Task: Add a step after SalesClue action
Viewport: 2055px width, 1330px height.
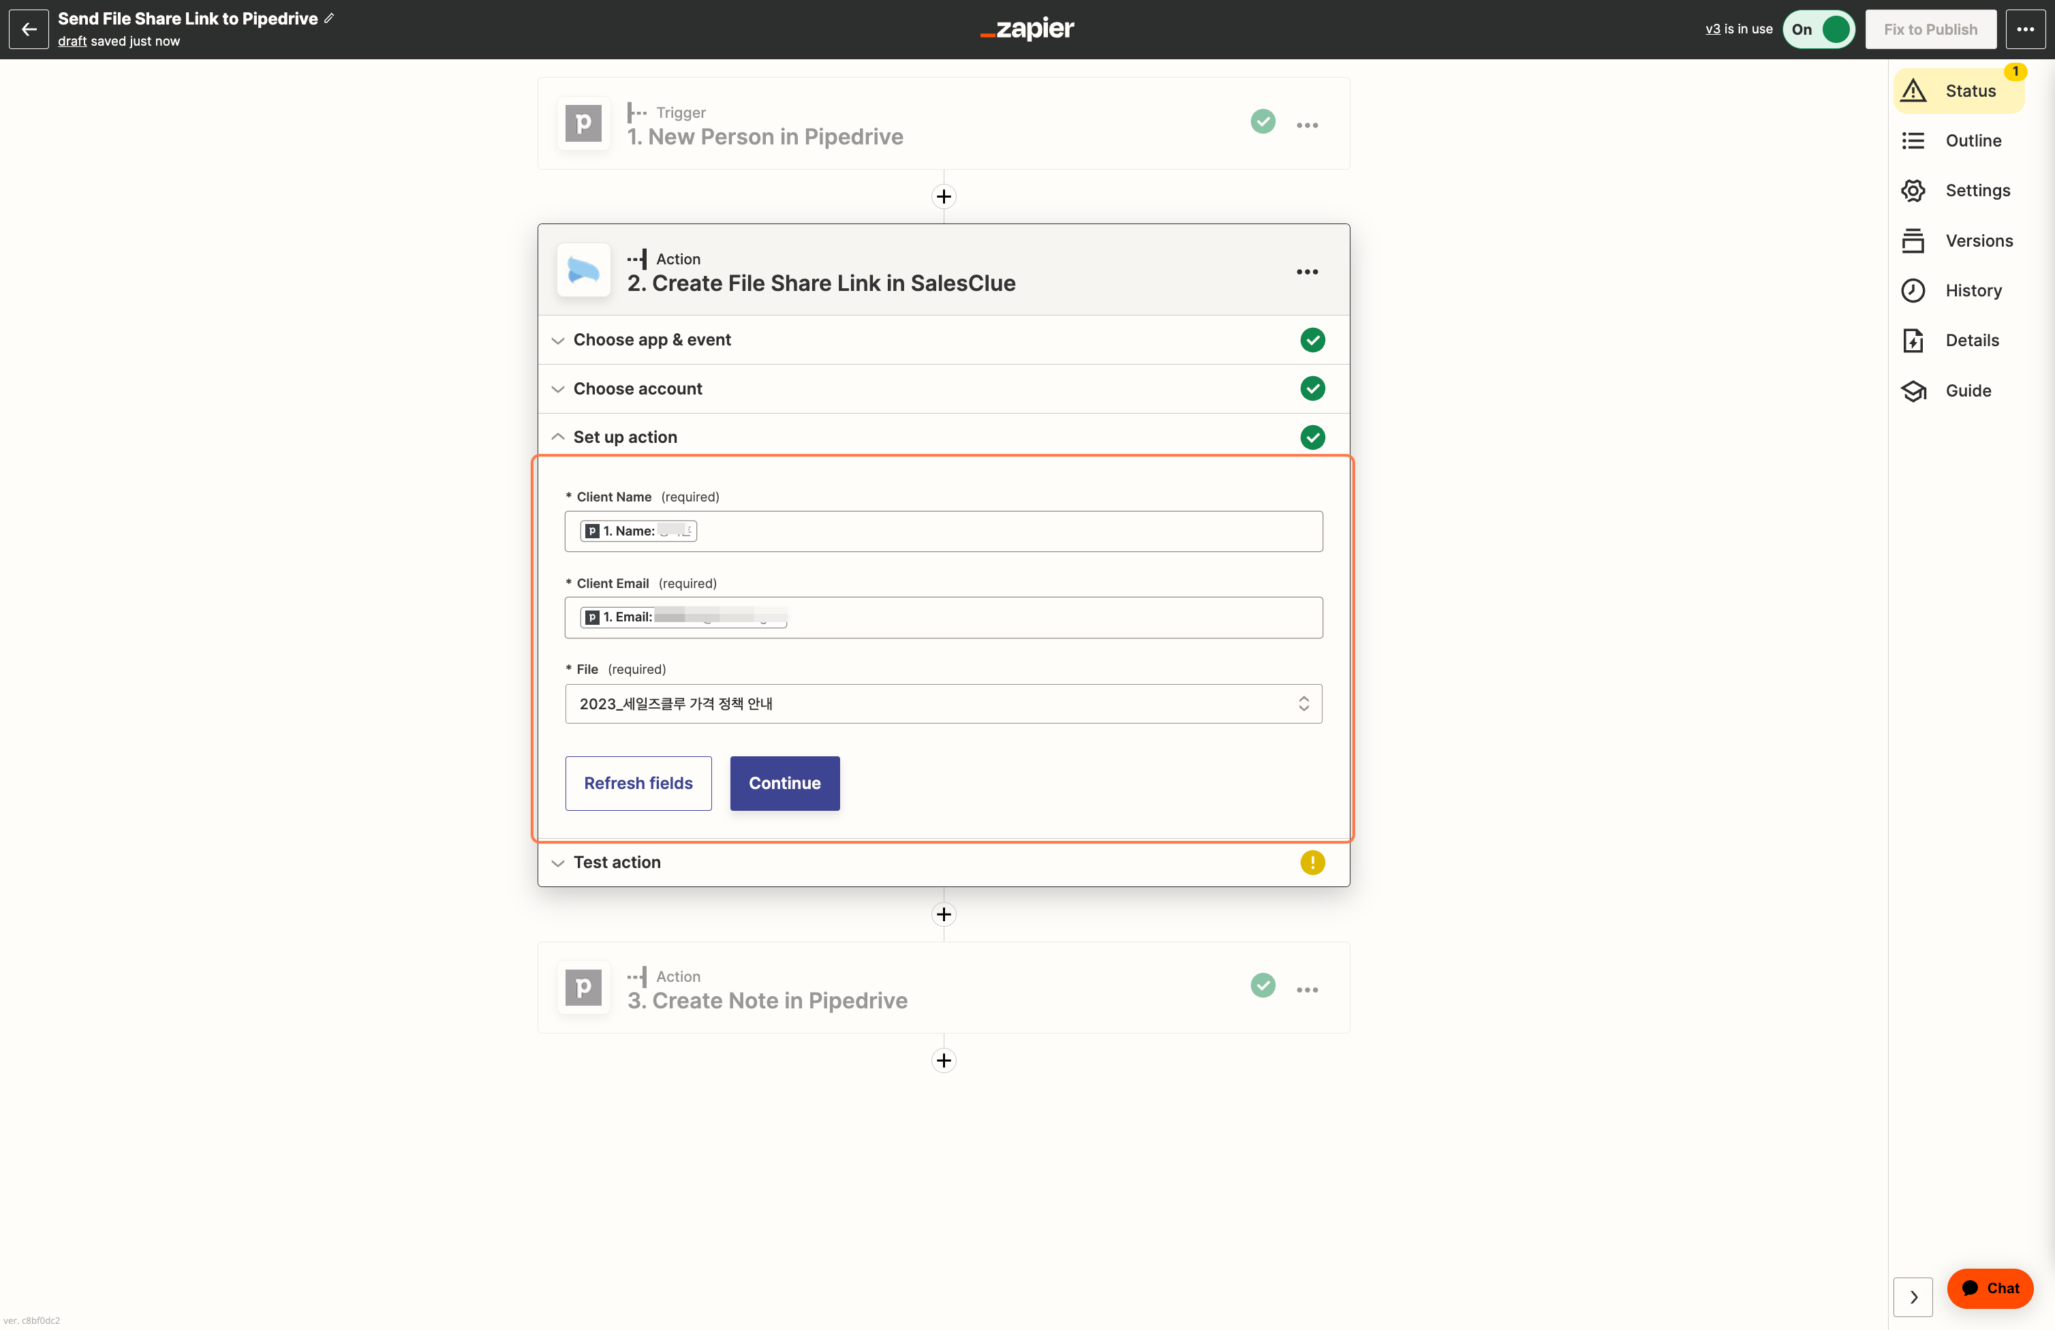Action: click(944, 914)
